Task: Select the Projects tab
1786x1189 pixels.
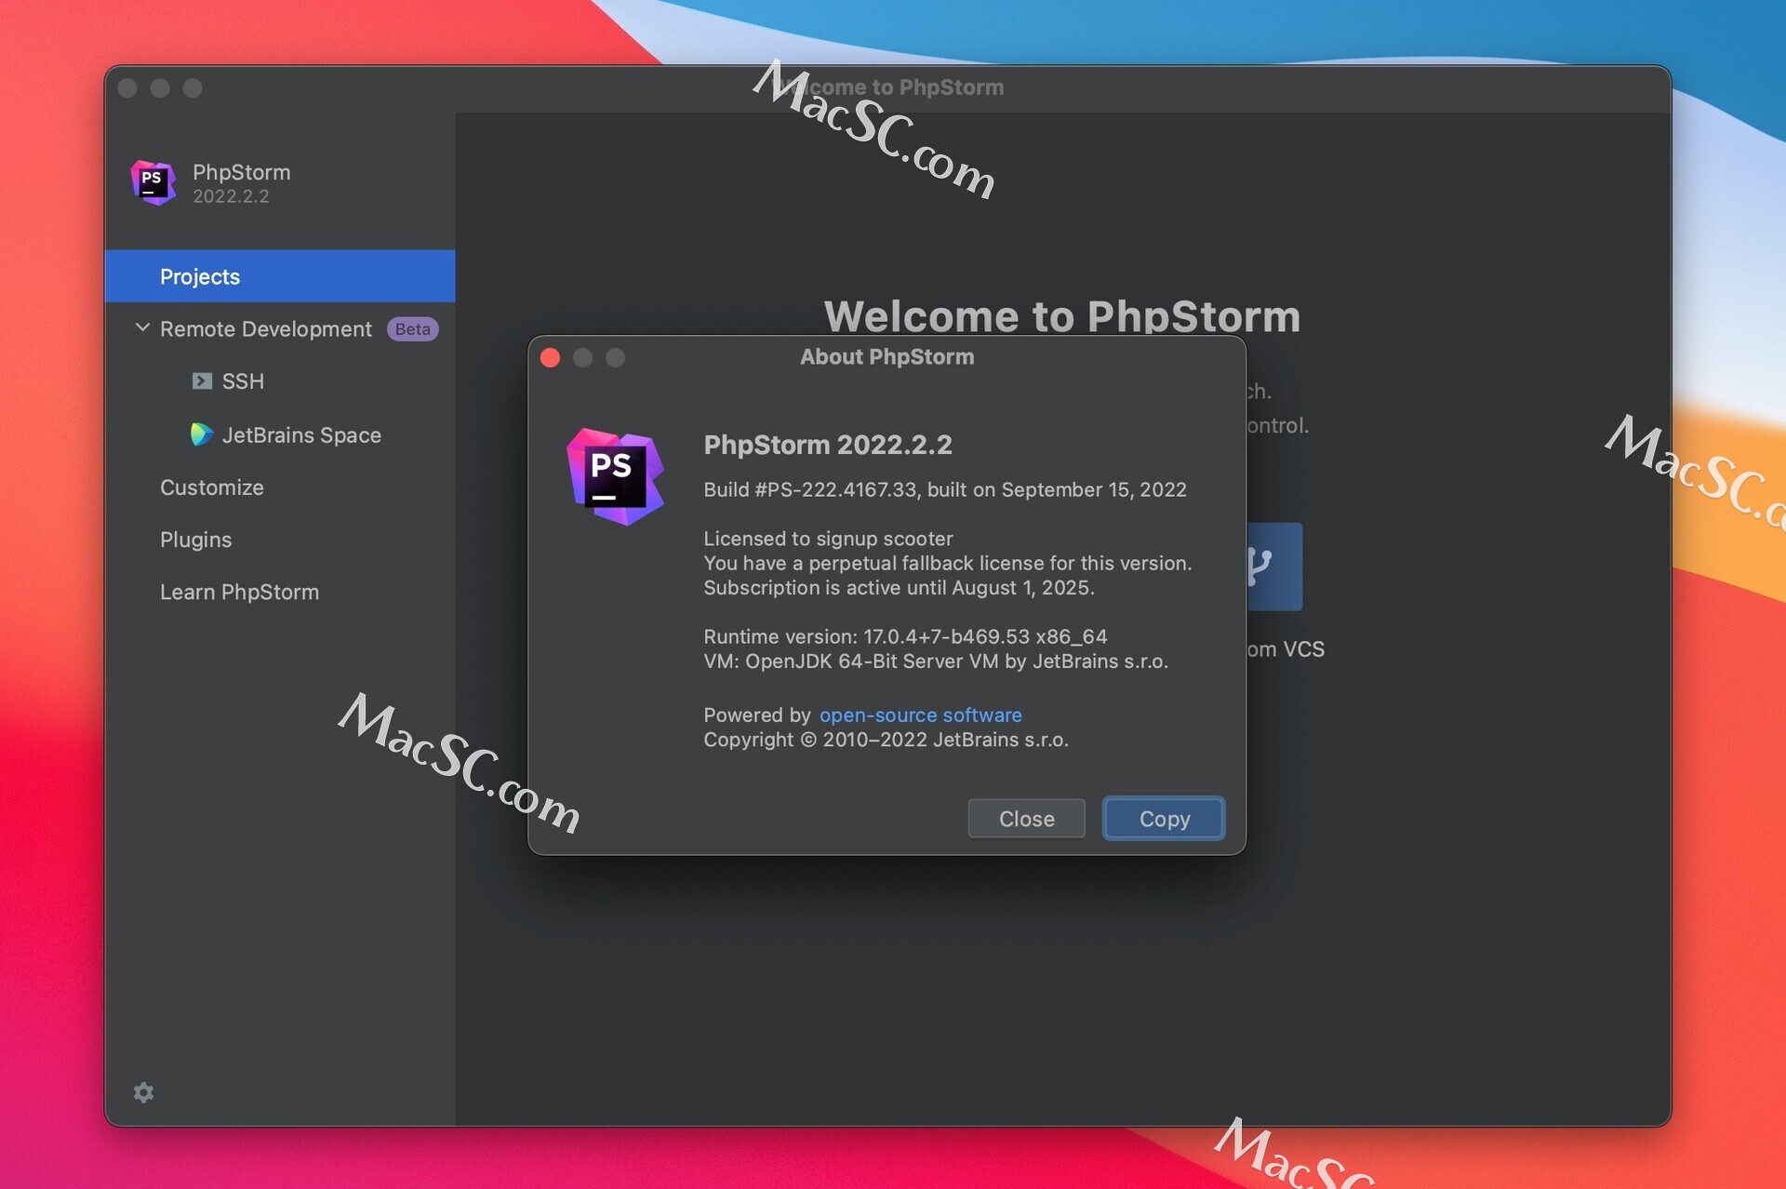Action: (280, 276)
